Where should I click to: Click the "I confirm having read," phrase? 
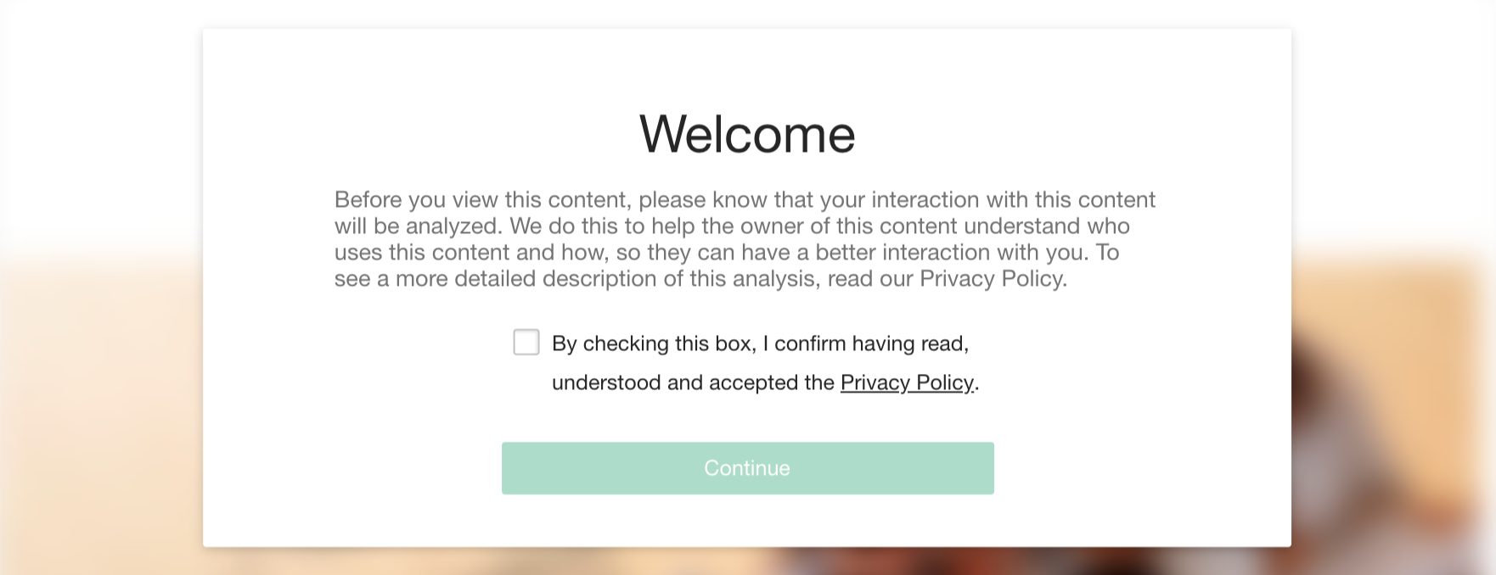click(866, 343)
